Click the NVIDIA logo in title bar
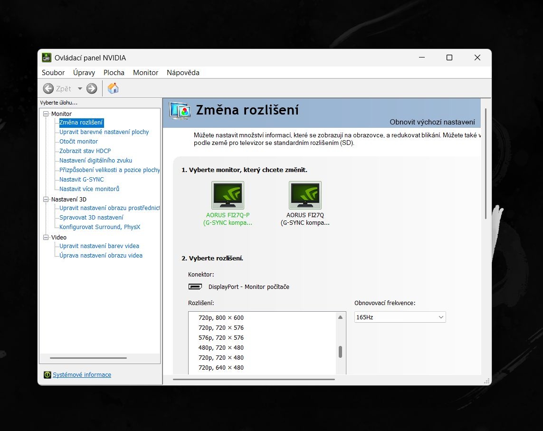The image size is (543, 431). 47,58
